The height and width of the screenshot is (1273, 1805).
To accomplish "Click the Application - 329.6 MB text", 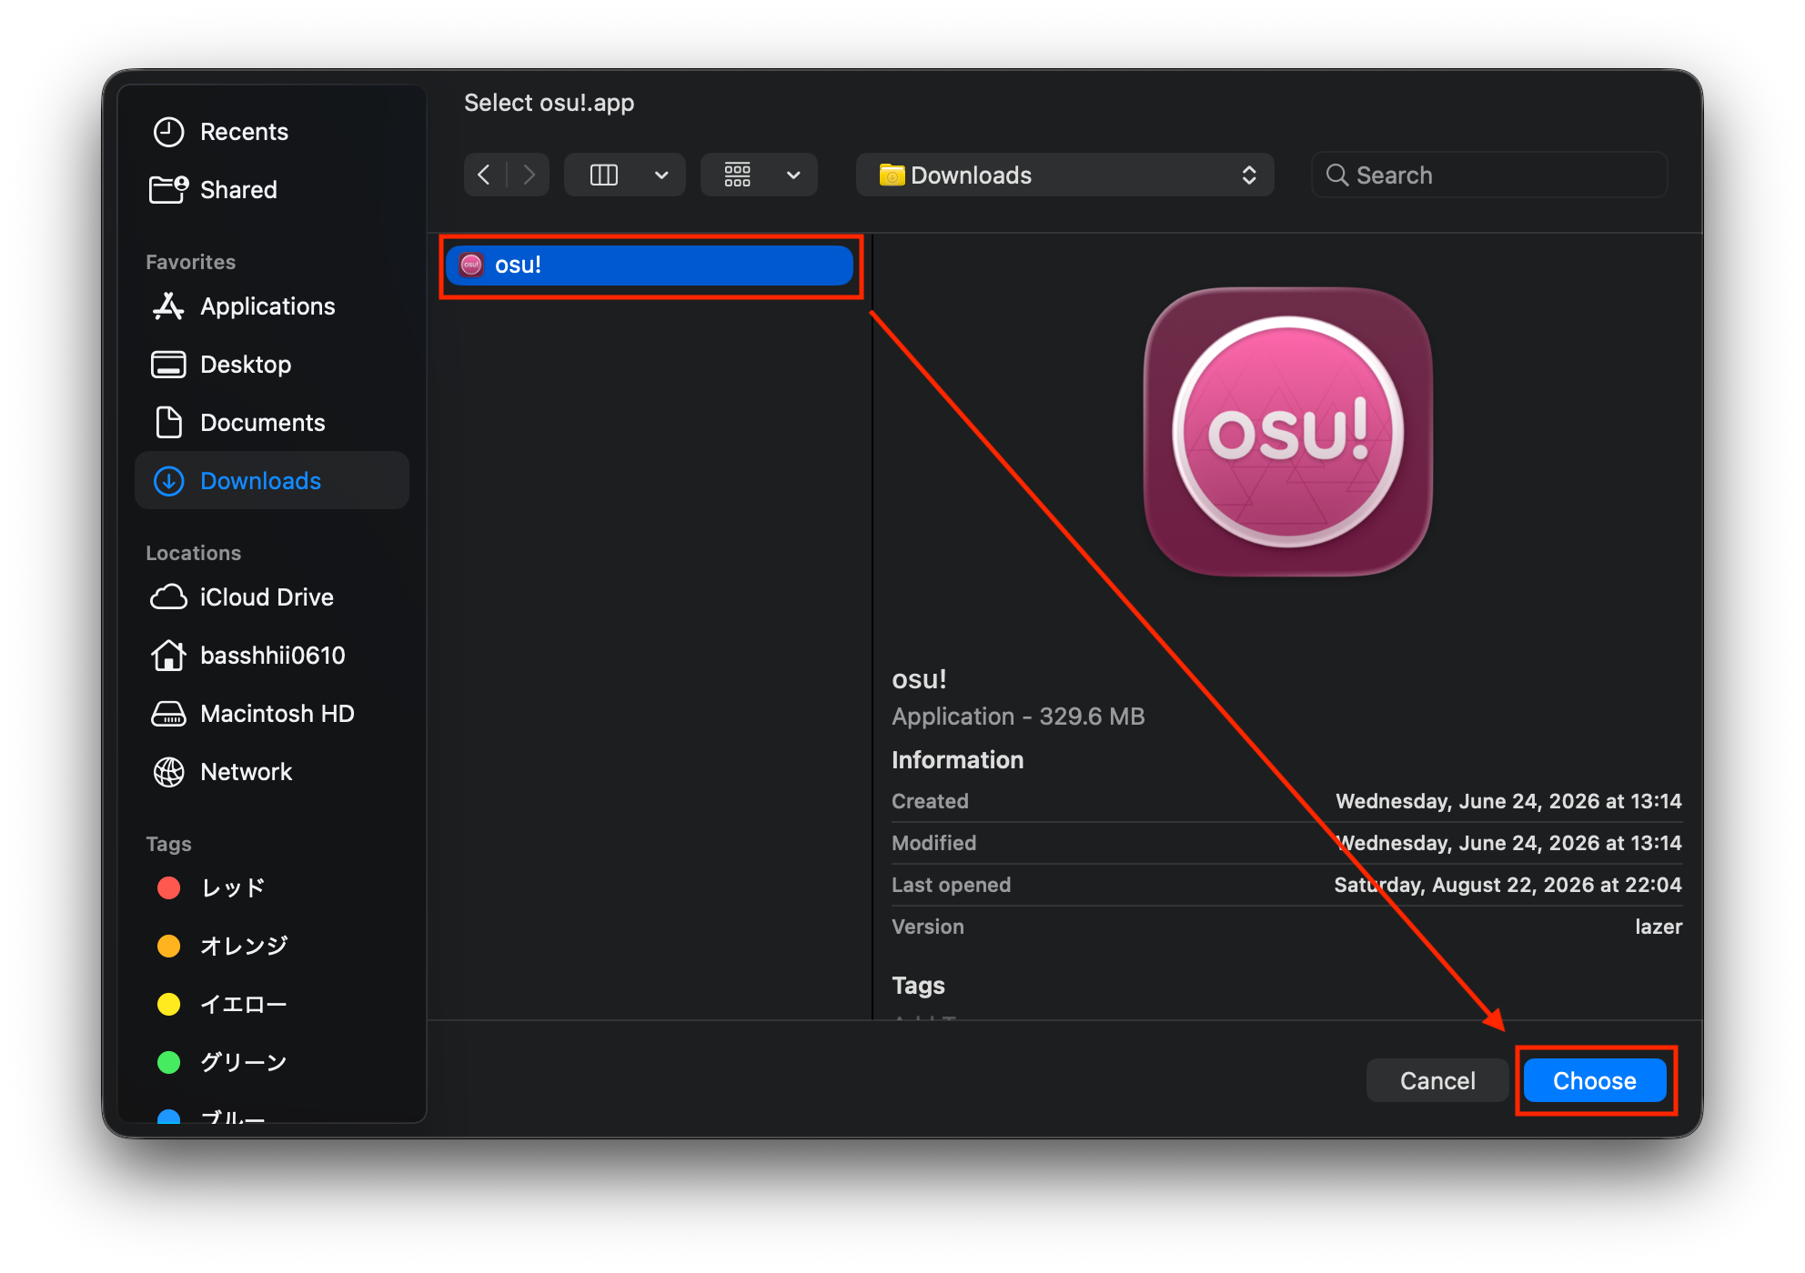I will coord(1018,717).
